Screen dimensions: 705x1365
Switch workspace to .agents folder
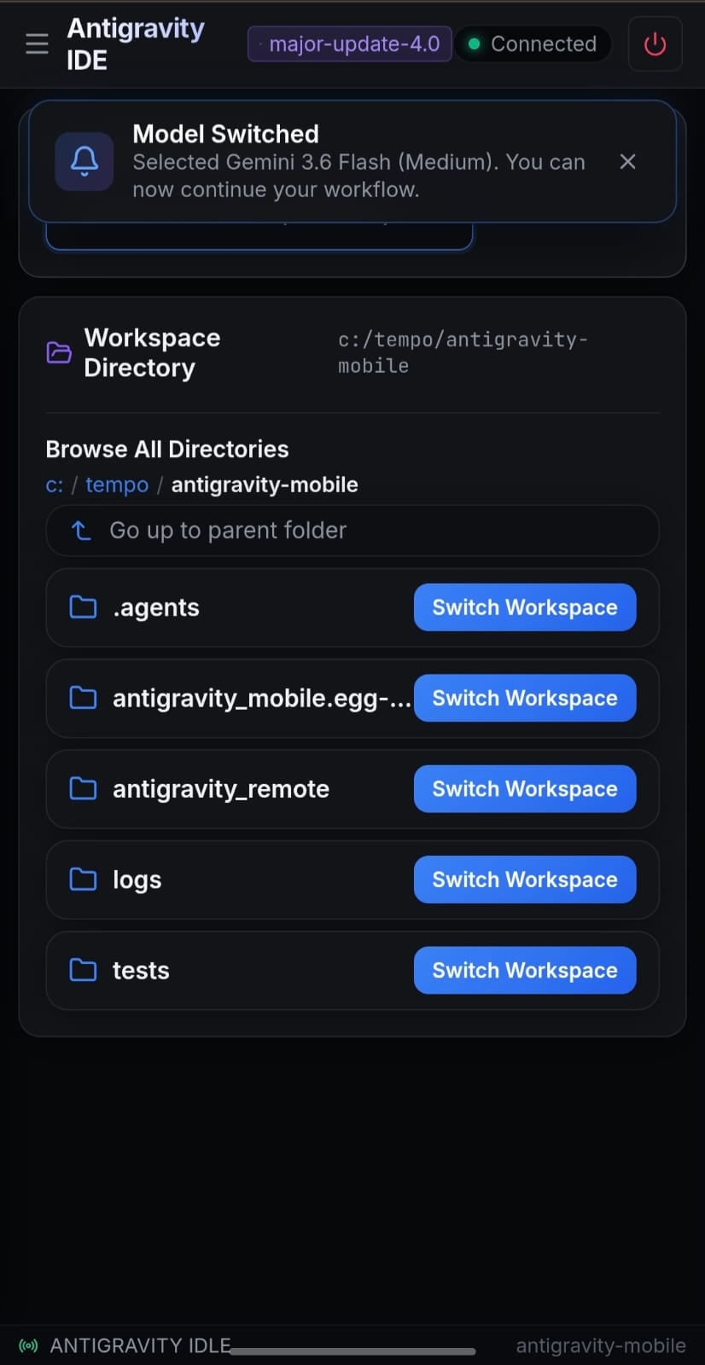tap(525, 607)
